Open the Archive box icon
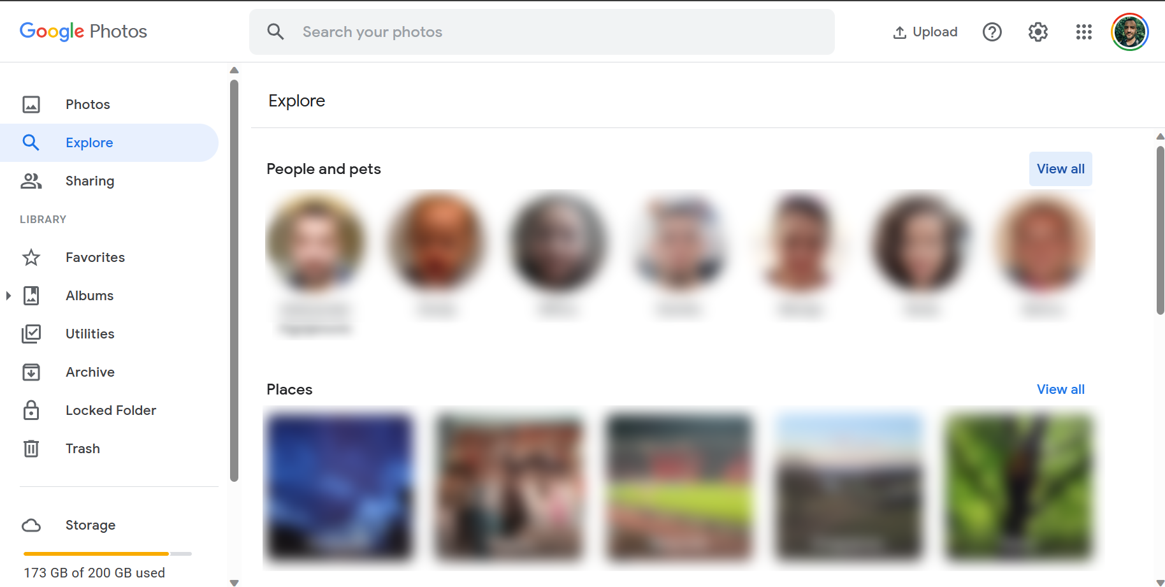Screen dimensions: 1165x587 click(x=31, y=372)
